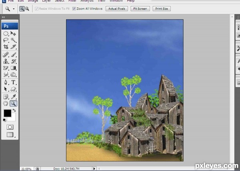Select the Sponge tool
240x171 pixels.
(x=13, y=75)
